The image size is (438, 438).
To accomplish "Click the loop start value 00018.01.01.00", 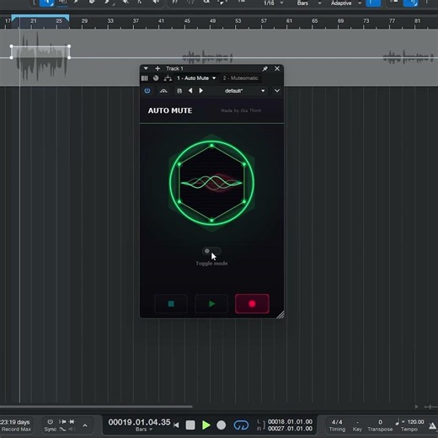I will coord(290,422).
